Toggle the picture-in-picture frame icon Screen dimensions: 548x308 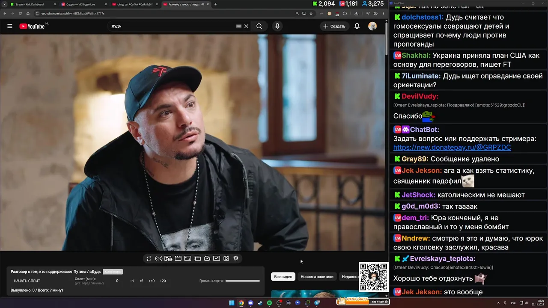tap(188, 258)
